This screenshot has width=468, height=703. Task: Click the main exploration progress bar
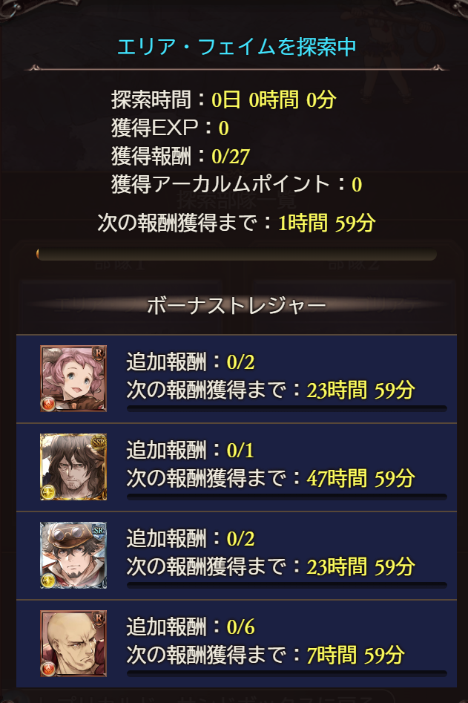pos(237,254)
